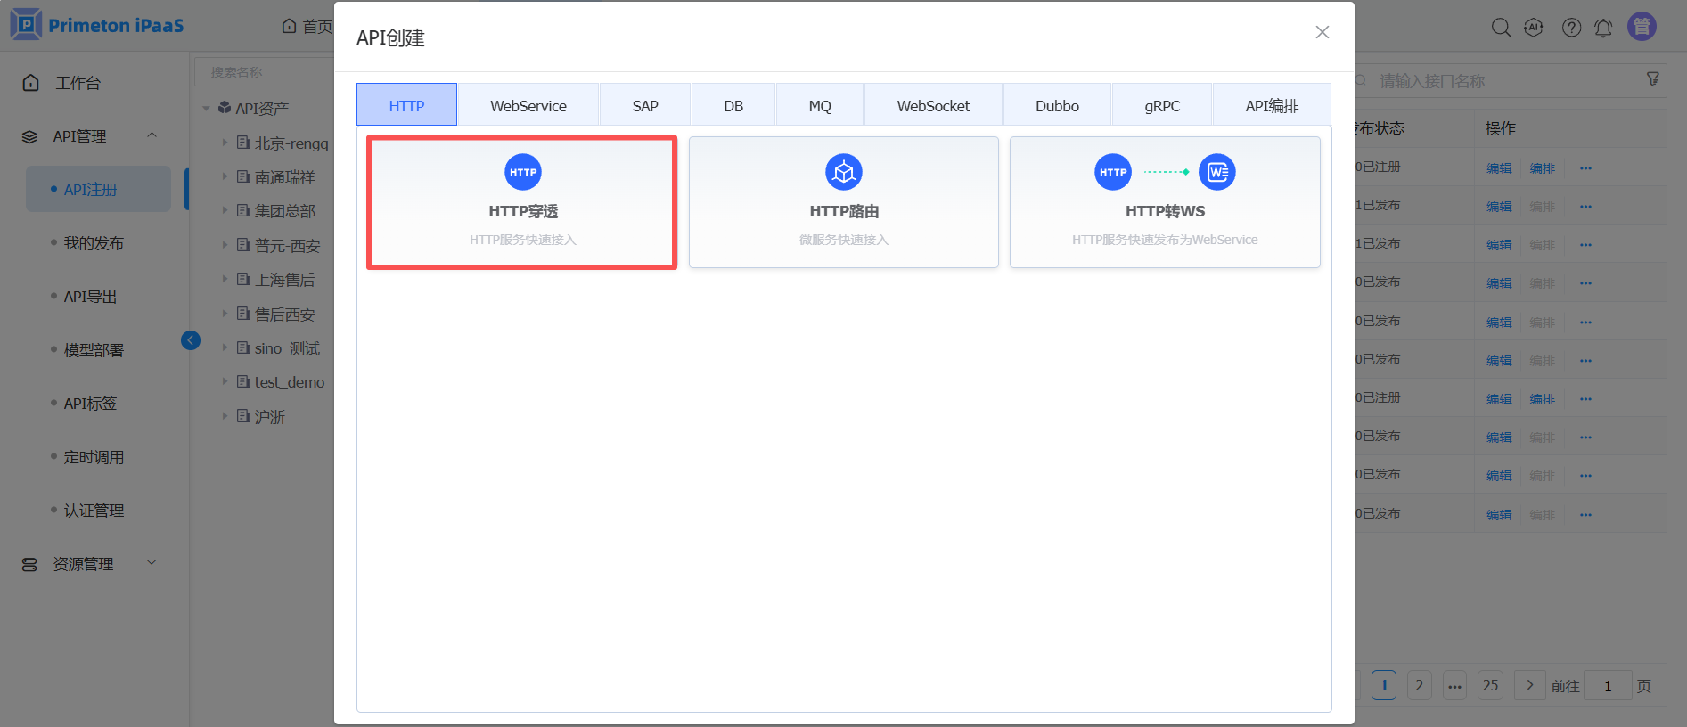Image resolution: width=1687 pixels, height=727 pixels.
Task: Go to the next page arrow
Action: pos(1530,685)
